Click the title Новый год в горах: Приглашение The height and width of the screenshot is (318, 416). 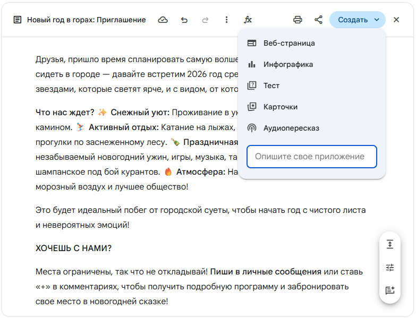click(x=86, y=20)
